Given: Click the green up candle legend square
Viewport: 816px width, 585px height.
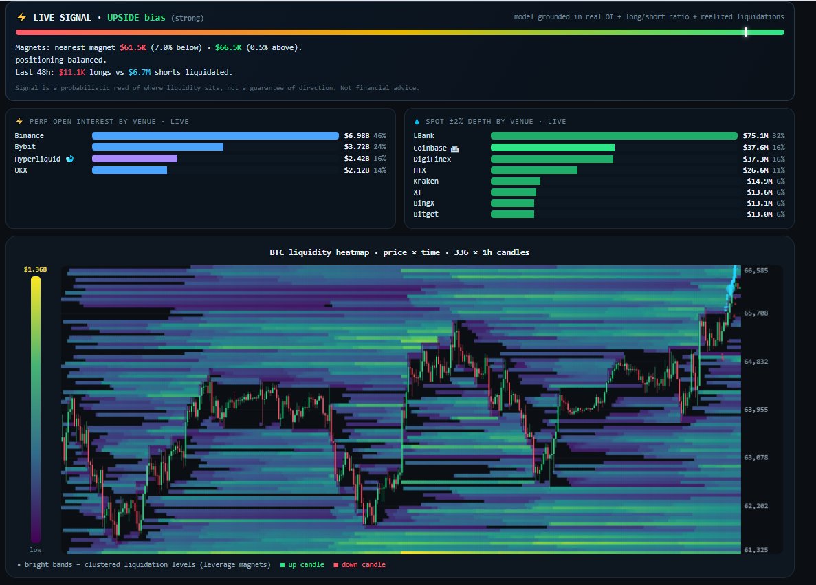Looking at the screenshot, I should click(283, 564).
